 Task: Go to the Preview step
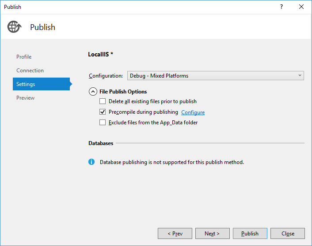tap(25, 98)
